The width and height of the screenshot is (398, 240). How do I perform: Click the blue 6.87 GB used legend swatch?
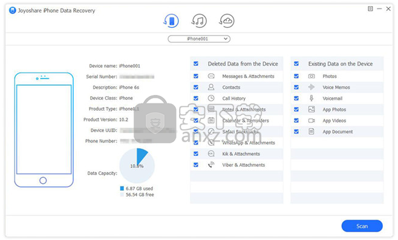122,188
